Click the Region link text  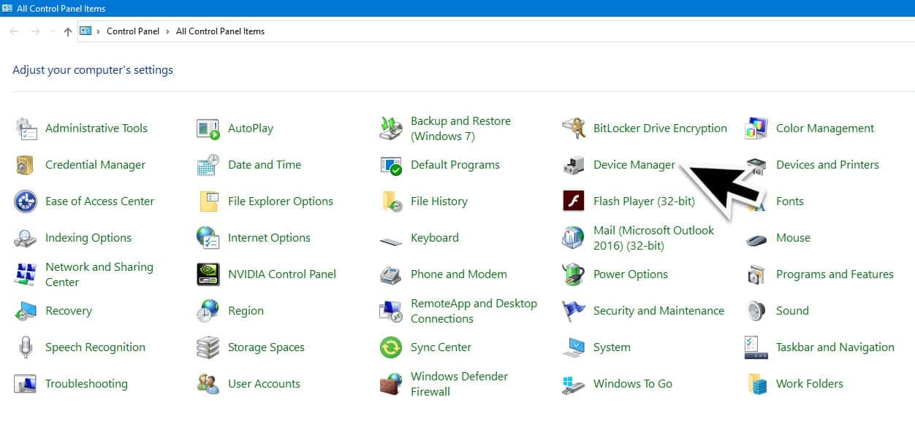(246, 311)
